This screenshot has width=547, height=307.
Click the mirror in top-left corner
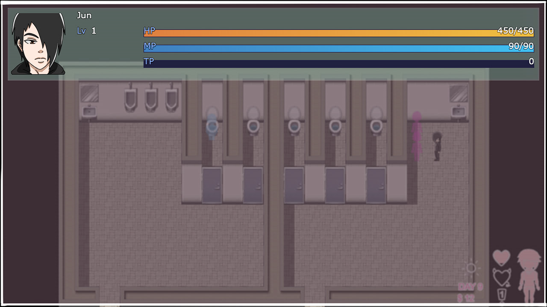click(x=89, y=93)
